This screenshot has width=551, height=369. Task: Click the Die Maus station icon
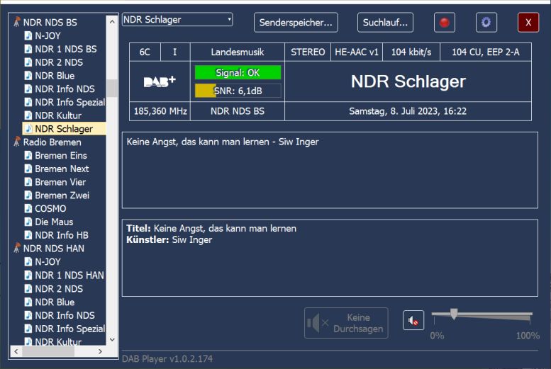tap(28, 222)
